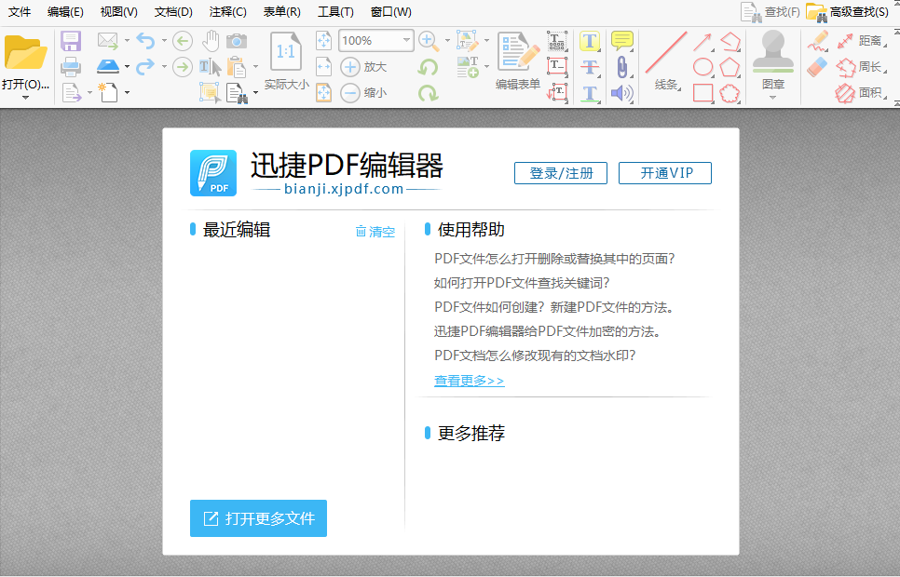Viewport: 900px width, 577px height.
Task: Select the pencil freehand tool
Action: pyautogui.click(x=817, y=41)
